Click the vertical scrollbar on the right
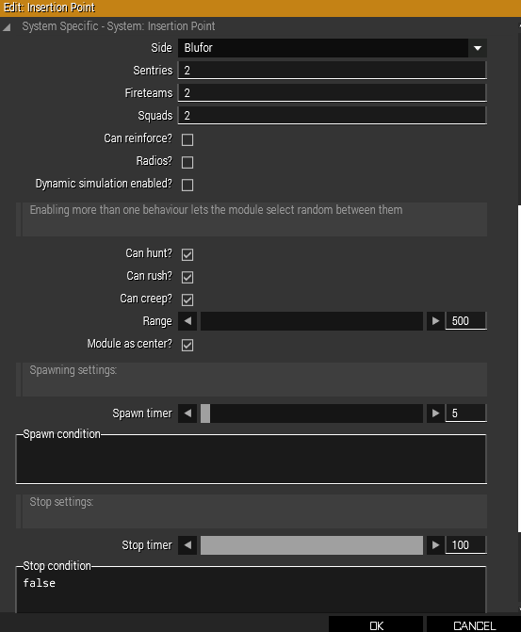 (x=519, y=369)
